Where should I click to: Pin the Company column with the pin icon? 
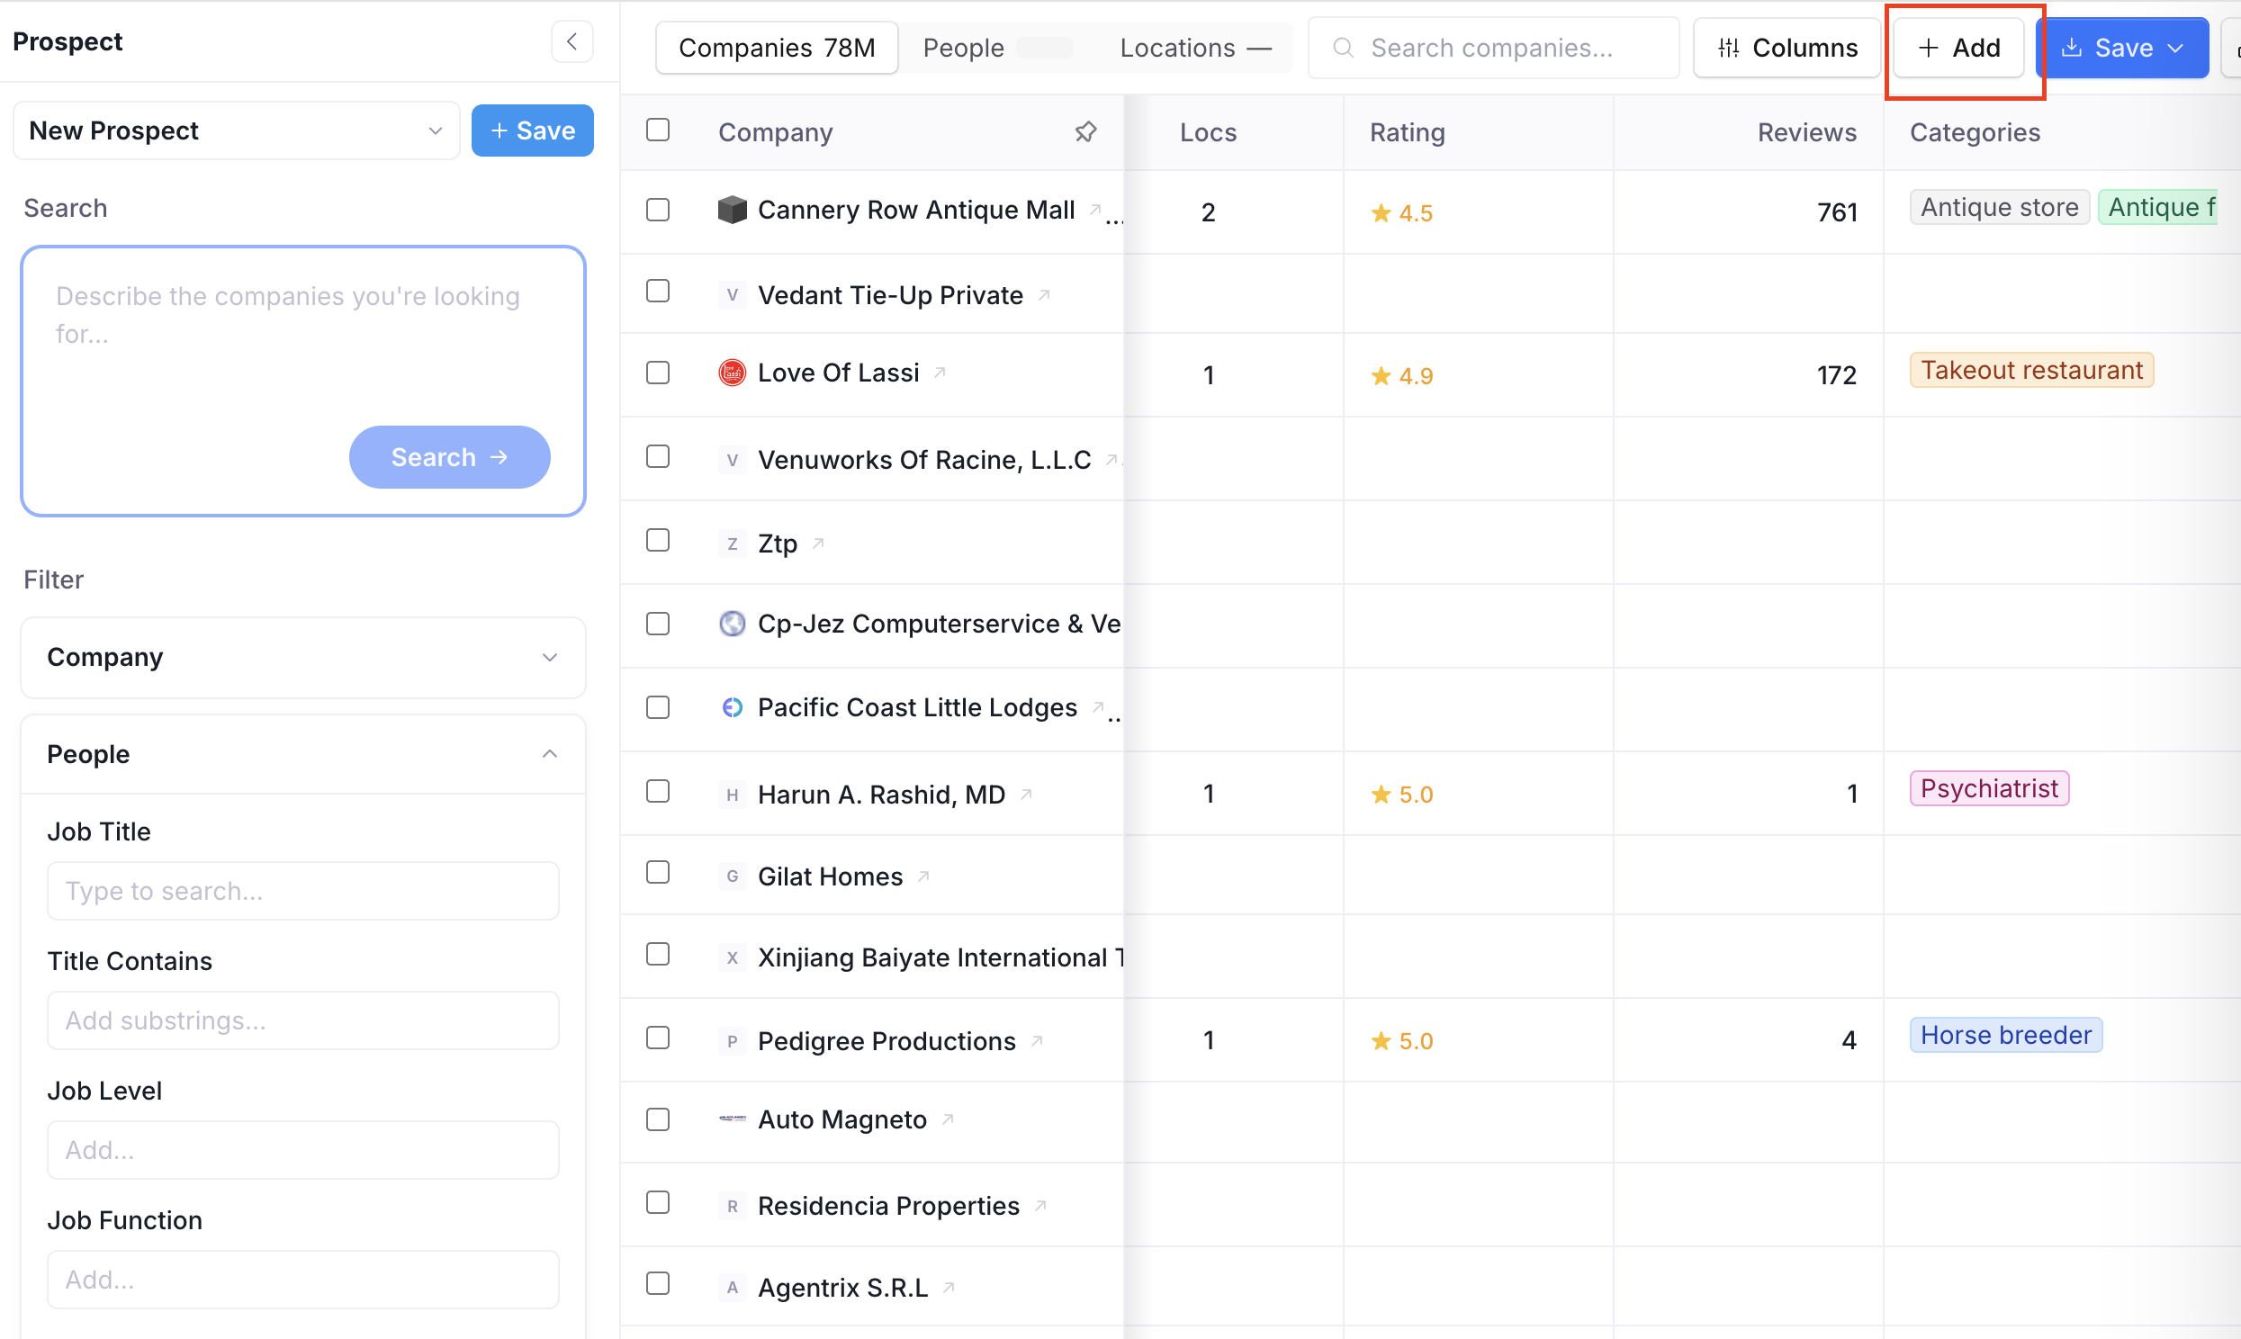1085,131
